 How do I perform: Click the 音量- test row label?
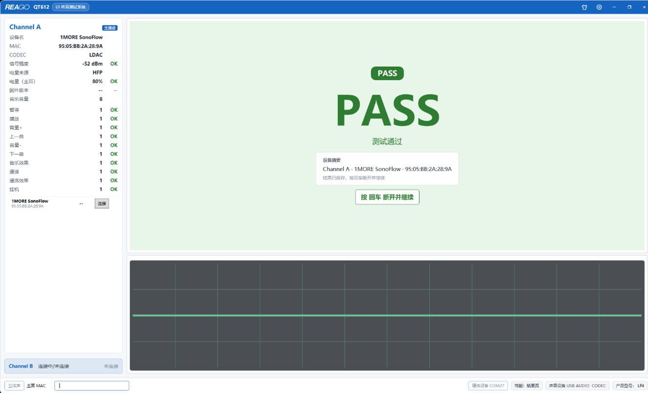click(x=15, y=145)
